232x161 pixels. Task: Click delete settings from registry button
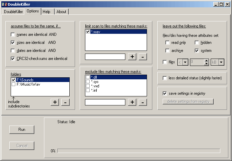point(188,101)
